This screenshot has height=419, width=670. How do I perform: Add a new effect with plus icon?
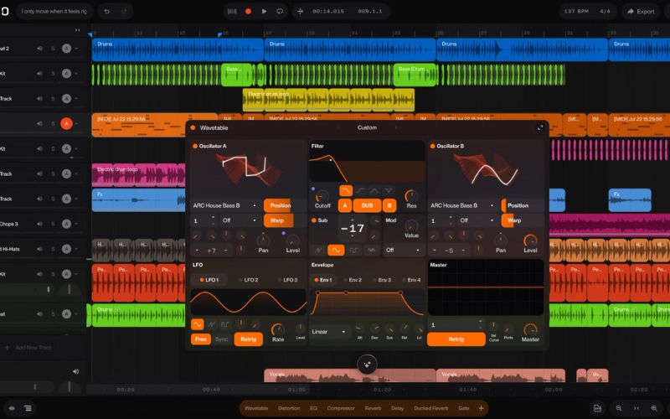[481, 408]
